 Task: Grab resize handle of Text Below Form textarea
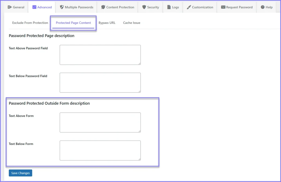click(x=139, y=159)
